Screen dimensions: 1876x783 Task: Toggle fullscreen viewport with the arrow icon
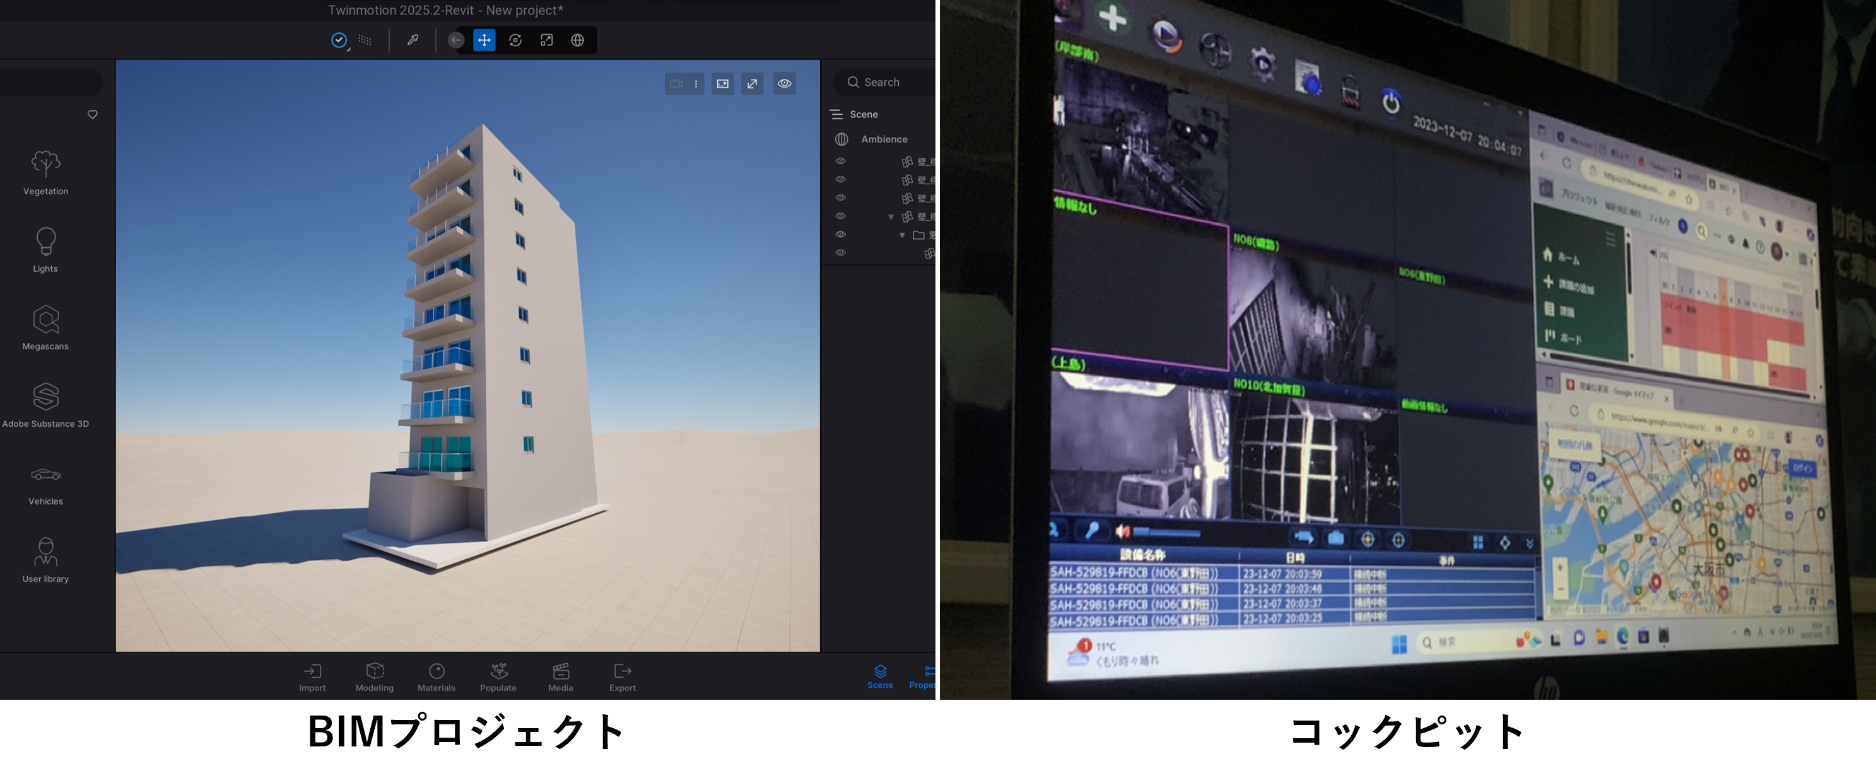point(753,84)
